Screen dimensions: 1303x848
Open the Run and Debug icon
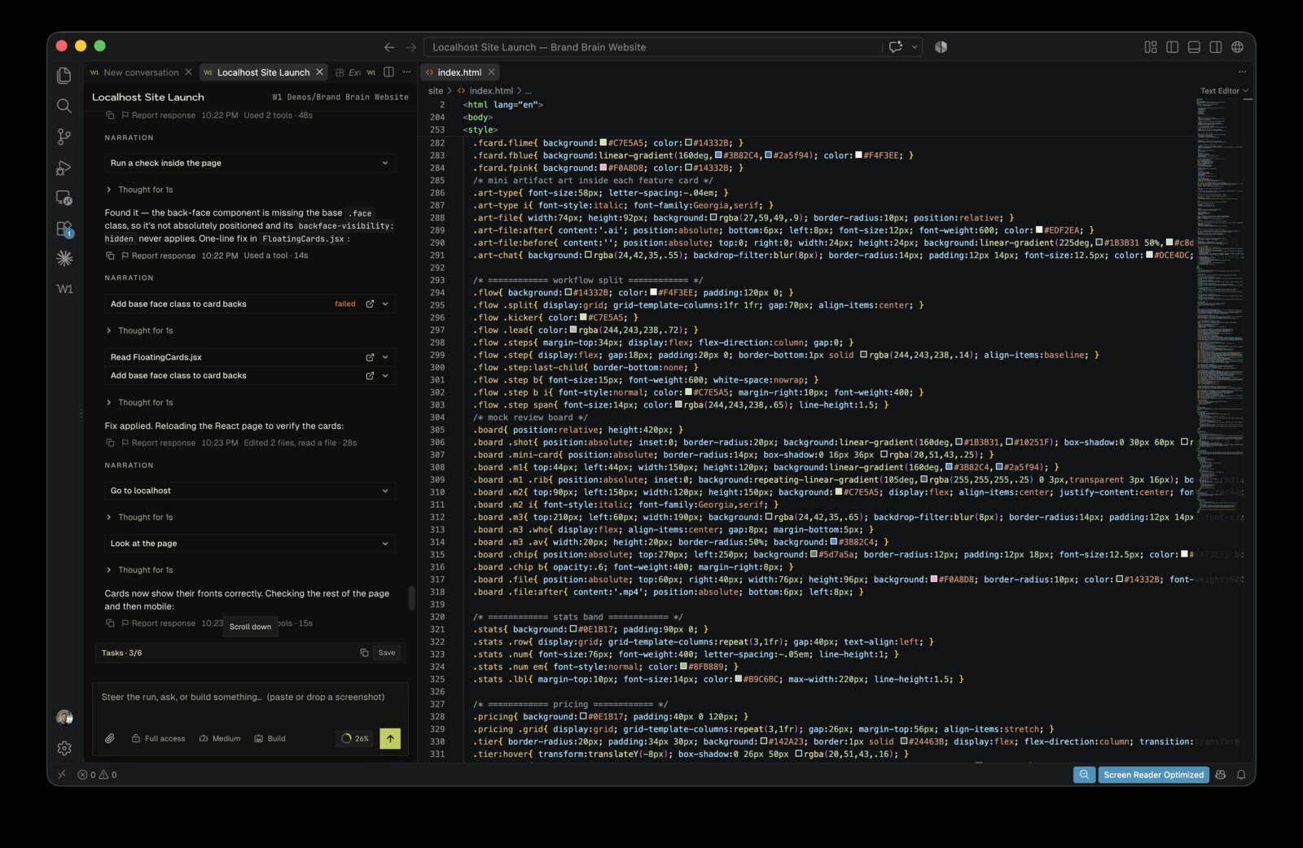[64, 168]
